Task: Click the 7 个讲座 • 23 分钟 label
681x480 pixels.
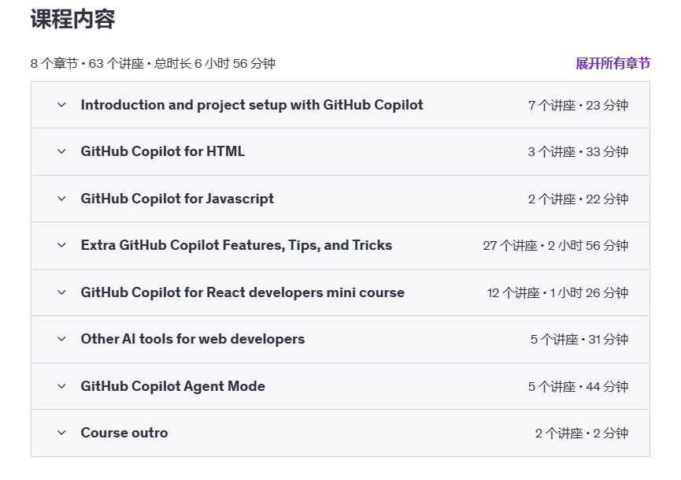Action: click(x=578, y=106)
